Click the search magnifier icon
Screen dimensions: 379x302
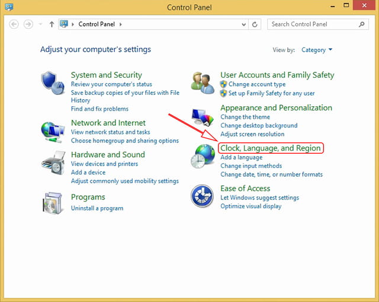[x=362, y=24]
